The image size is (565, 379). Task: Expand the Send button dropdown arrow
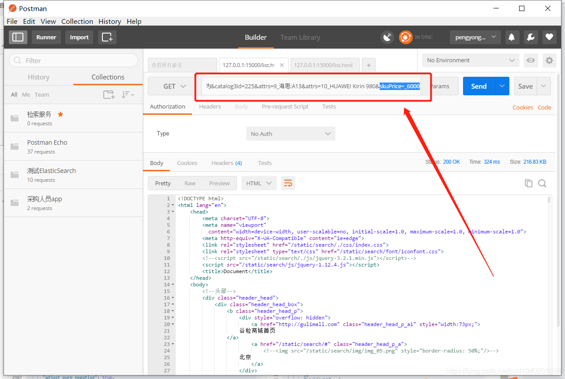(x=502, y=86)
